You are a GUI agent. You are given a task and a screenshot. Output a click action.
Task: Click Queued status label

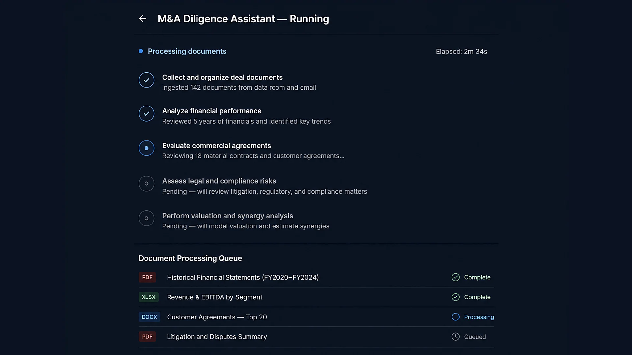[475, 337]
